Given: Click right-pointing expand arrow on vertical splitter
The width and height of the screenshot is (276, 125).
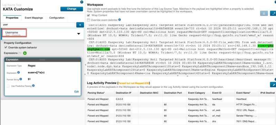Looking at the screenshot, I should click(x=85, y=74).
